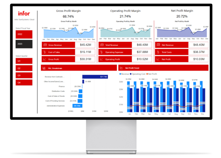Select the Administrative Expenses bar
Screen dimensions: 221x158
[x=77, y=106]
